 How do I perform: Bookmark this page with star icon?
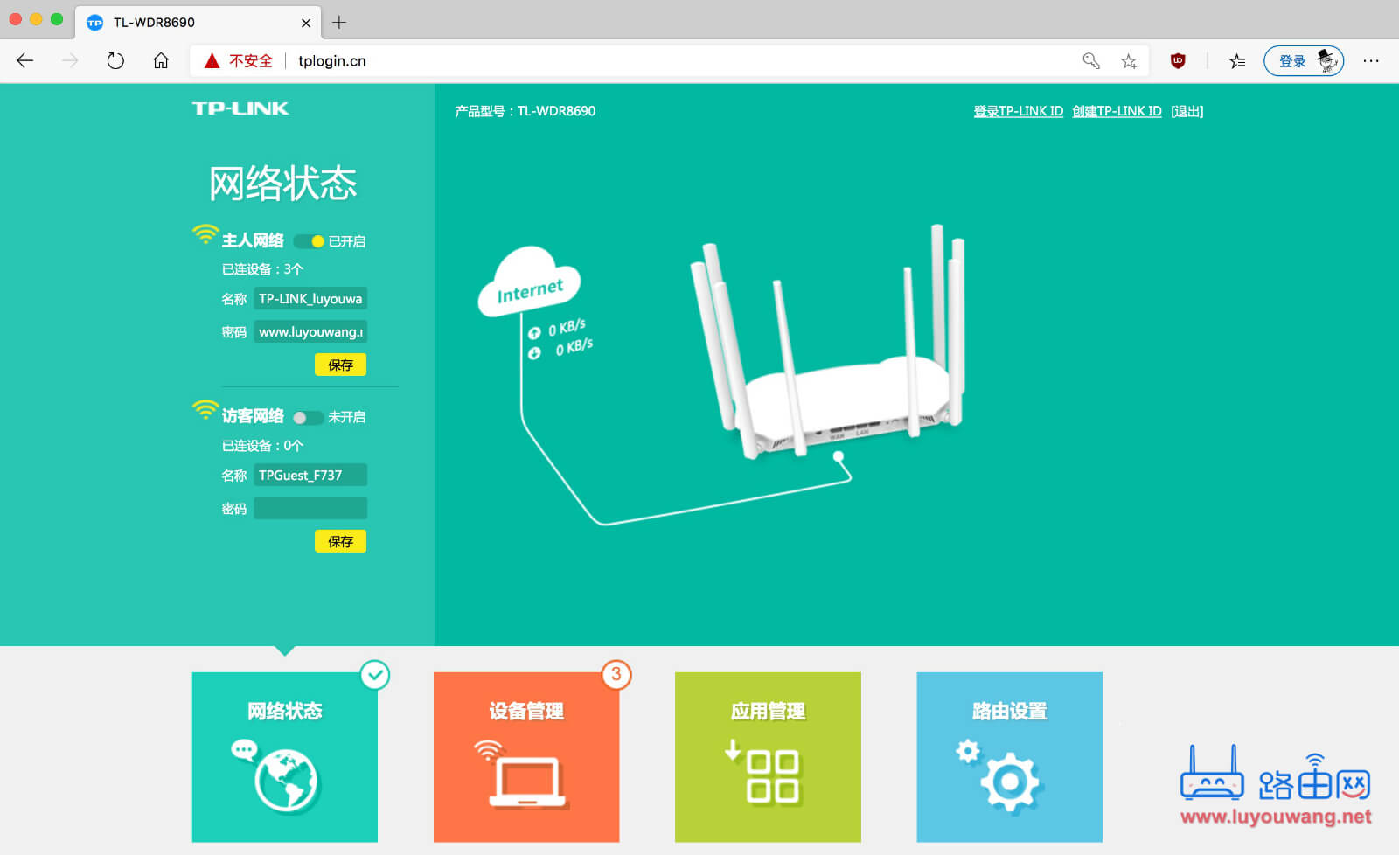coord(1129,60)
